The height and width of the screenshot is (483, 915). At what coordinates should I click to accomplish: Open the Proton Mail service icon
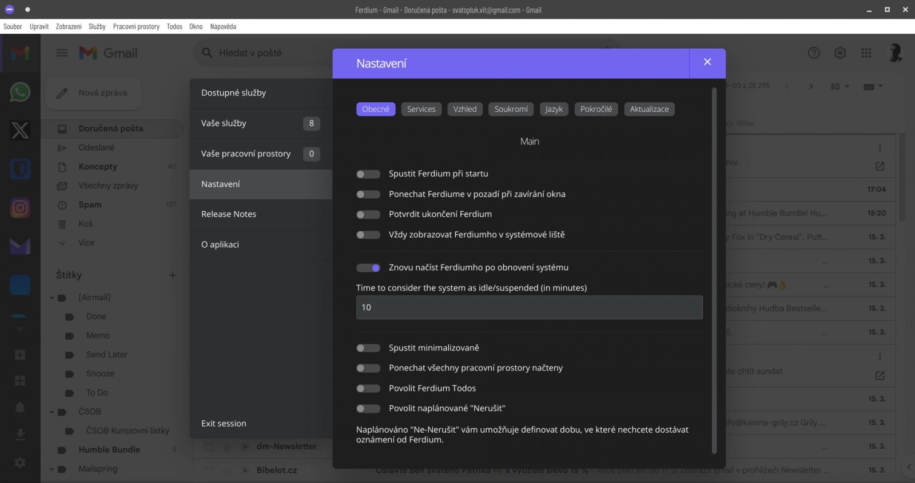(20, 246)
